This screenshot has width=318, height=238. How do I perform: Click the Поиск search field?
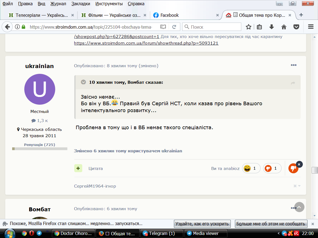pyautogui.click(x=212, y=27)
